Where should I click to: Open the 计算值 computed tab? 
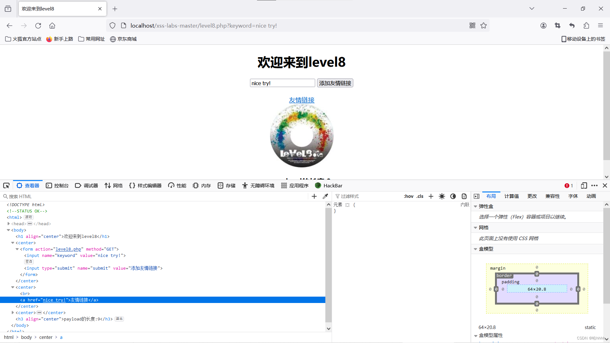point(512,196)
